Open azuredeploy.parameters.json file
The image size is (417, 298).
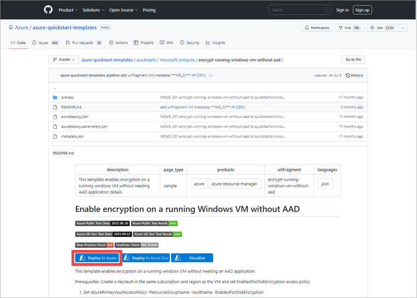[84, 127]
